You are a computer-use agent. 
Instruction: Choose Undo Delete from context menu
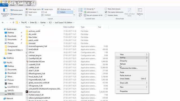(x=132, y=79)
